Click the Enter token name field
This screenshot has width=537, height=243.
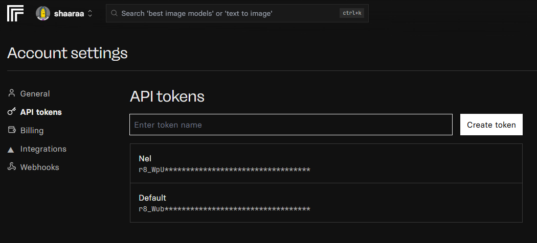pyautogui.click(x=290, y=125)
